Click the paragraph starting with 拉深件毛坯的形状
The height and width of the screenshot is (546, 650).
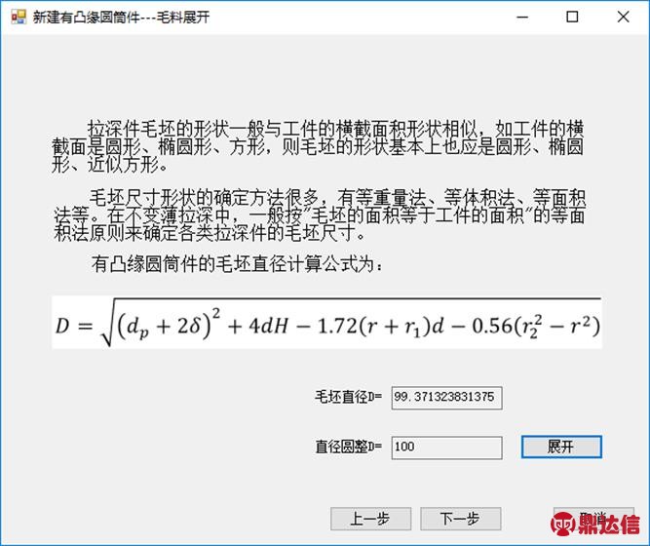pyautogui.click(x=318, y=147)
